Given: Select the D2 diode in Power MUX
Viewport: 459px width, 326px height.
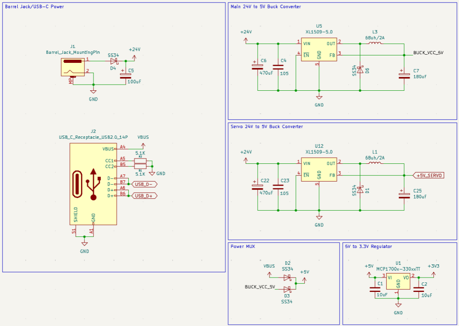Looking at the screenshot, I should [x=287, y=278].
